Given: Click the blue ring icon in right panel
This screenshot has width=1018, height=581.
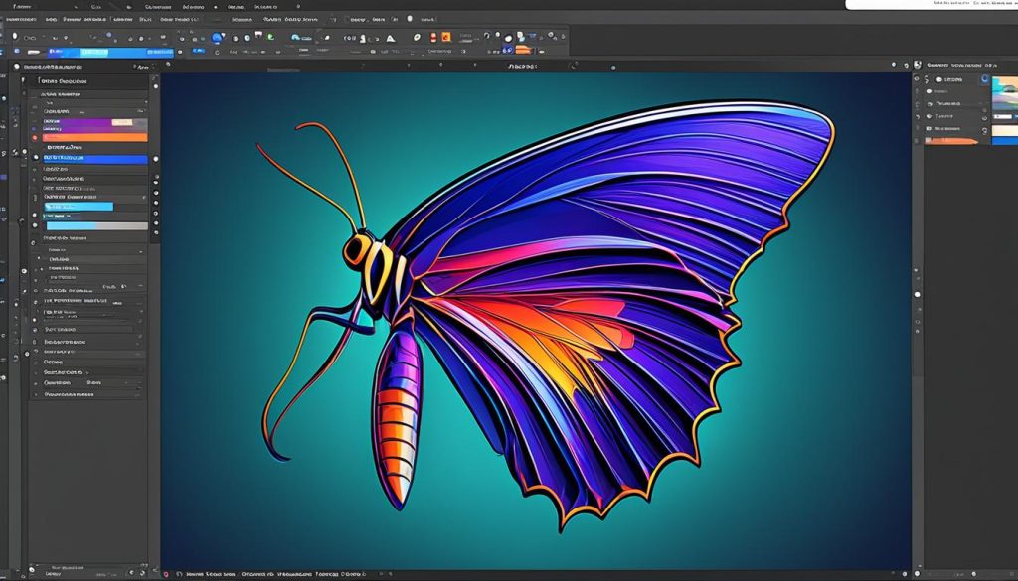Looking at the screenshot, I should pyautogui.click(x=985, y=79).
